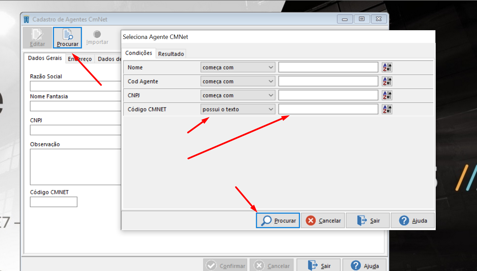Screen dimensions: 477x271
Task: Toggle sort order for the Código CMNET row
Action: tap(387, 109)
